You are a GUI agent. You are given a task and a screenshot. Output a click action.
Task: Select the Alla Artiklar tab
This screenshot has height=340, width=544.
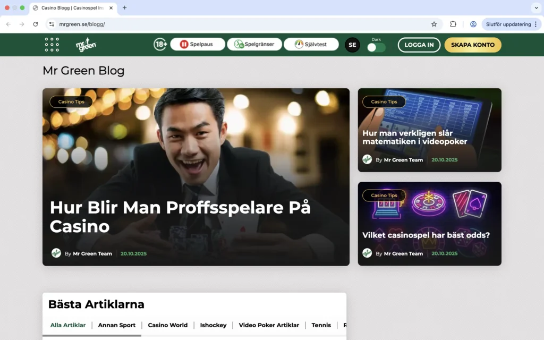click(x=67, y=325)
